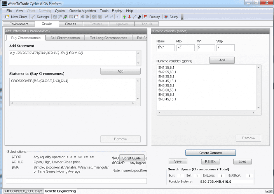This screenshot has width=274, height=194.
Task: Open the Help menu
Action: coord(129,10)
